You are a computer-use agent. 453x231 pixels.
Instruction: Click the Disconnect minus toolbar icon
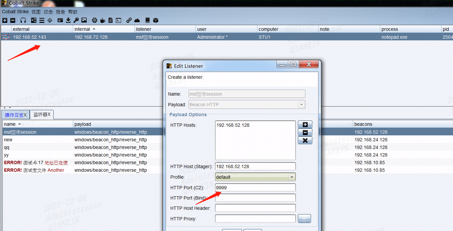pos(13,20)
